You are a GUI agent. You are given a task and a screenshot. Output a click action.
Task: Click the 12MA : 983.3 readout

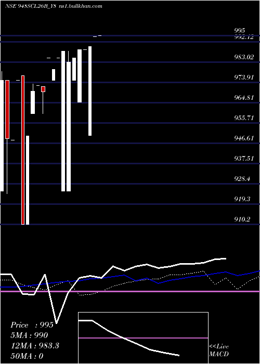click(x=35, y=346)
